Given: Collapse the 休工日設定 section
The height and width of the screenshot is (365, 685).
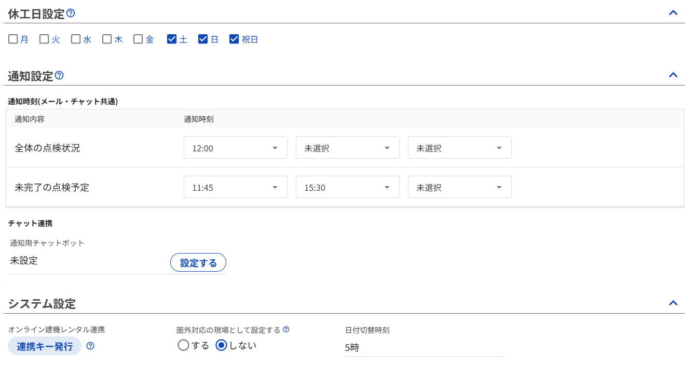Looking at the screenshot, I should coord(673,13).
